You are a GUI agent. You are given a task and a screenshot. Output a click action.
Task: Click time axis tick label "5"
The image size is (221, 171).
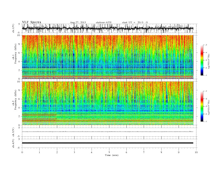(109, 152)
